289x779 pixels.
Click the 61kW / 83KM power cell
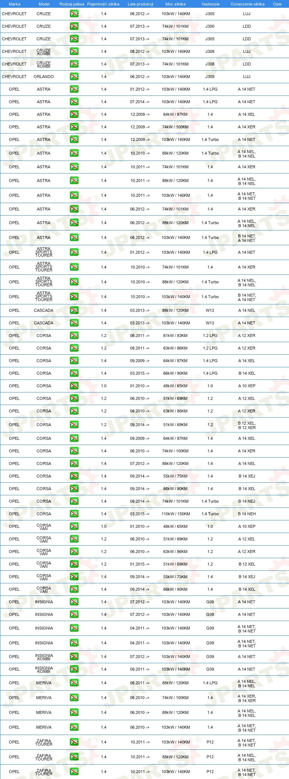pyautogui.click(x=176, y=335)
